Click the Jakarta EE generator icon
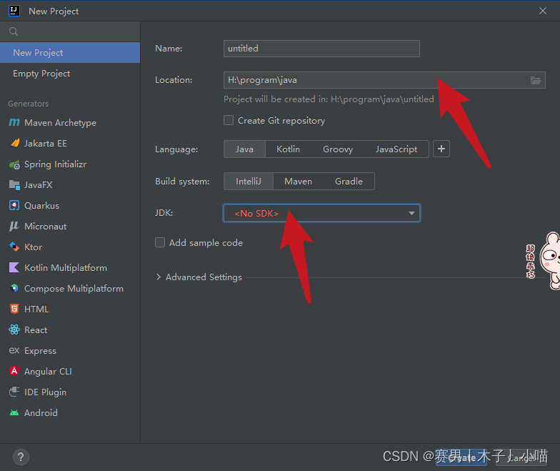The image size is (560, 471). coord(14,143)
